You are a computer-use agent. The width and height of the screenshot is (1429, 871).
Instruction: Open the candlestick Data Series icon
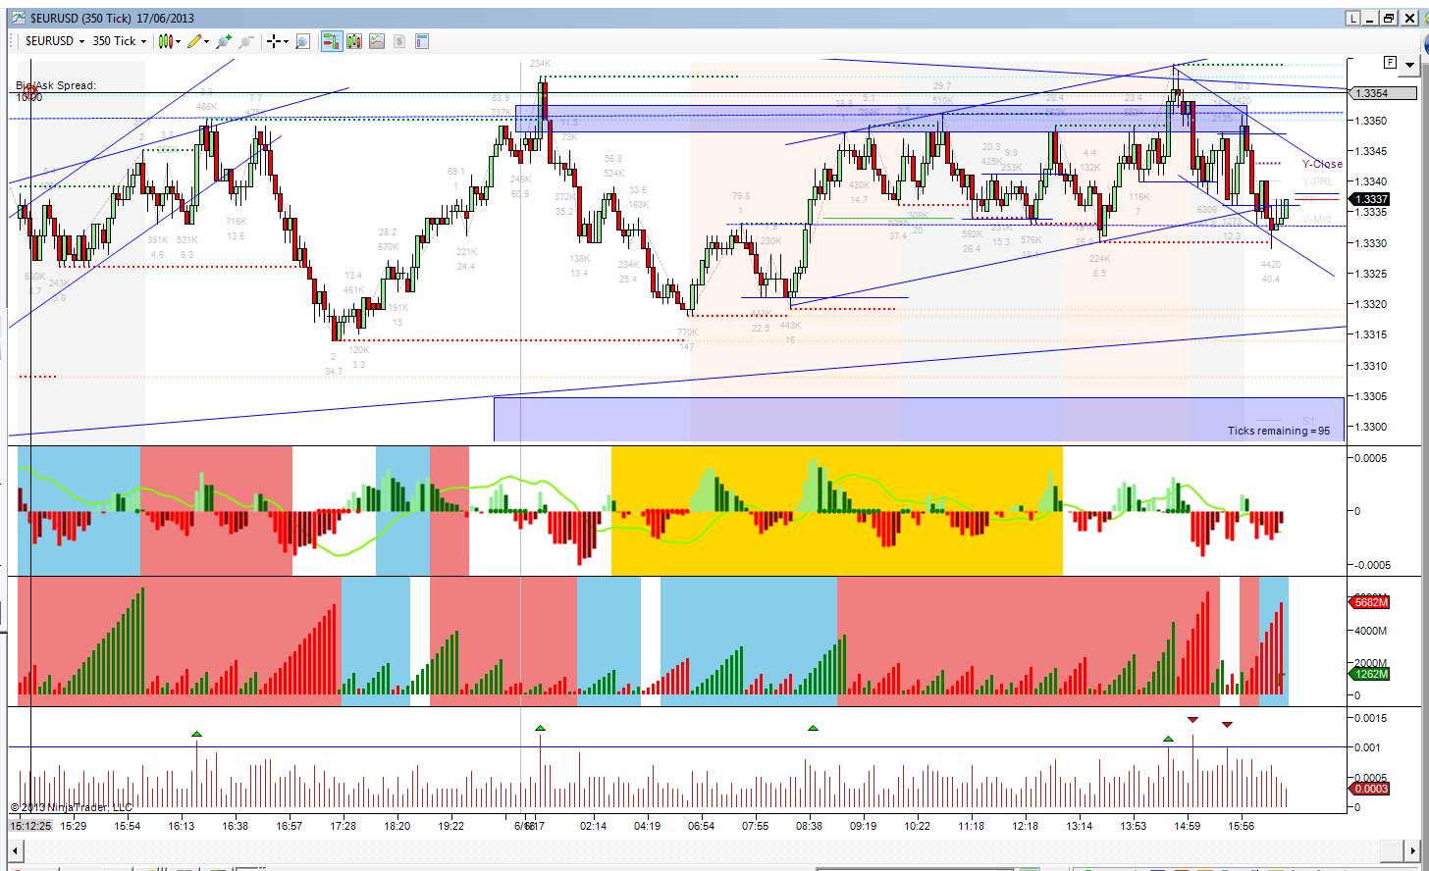(353, 41)
